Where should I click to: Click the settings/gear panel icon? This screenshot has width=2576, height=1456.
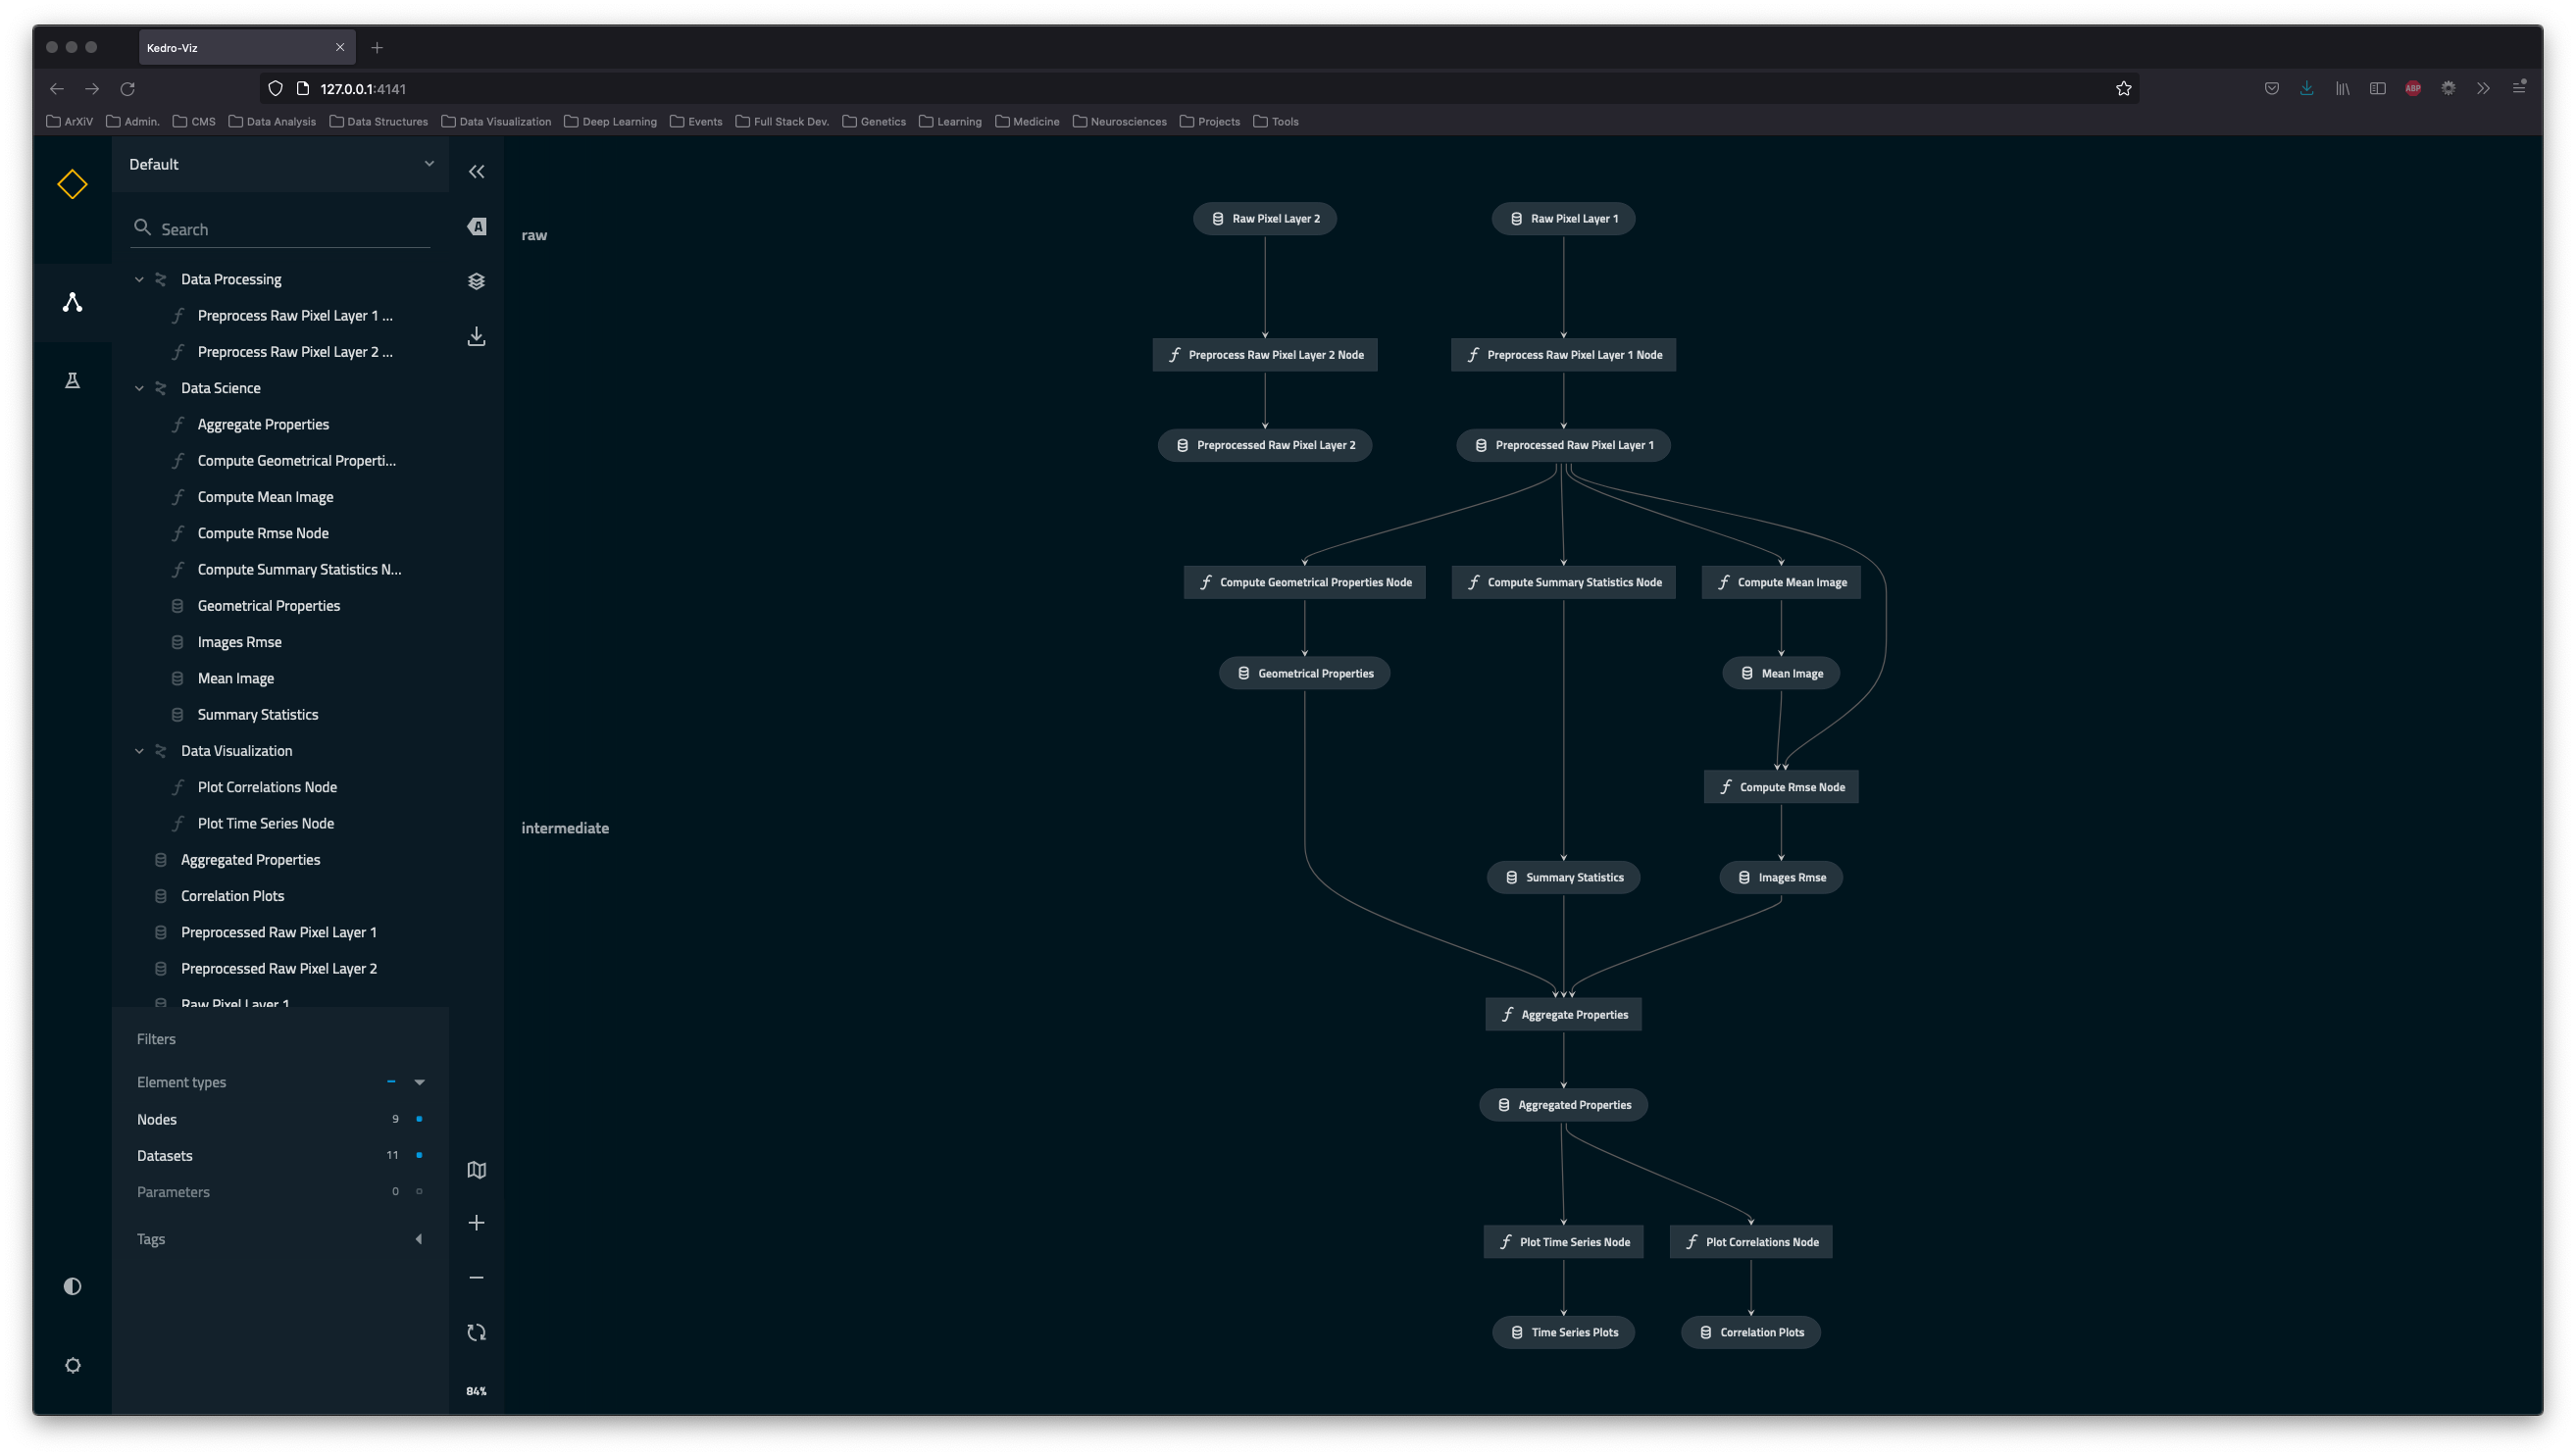coord(71,1364)
